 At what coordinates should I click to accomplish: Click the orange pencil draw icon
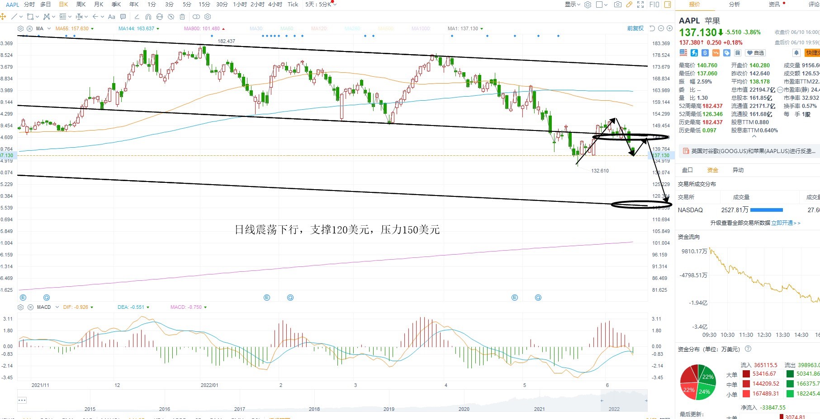pos(629,5)
